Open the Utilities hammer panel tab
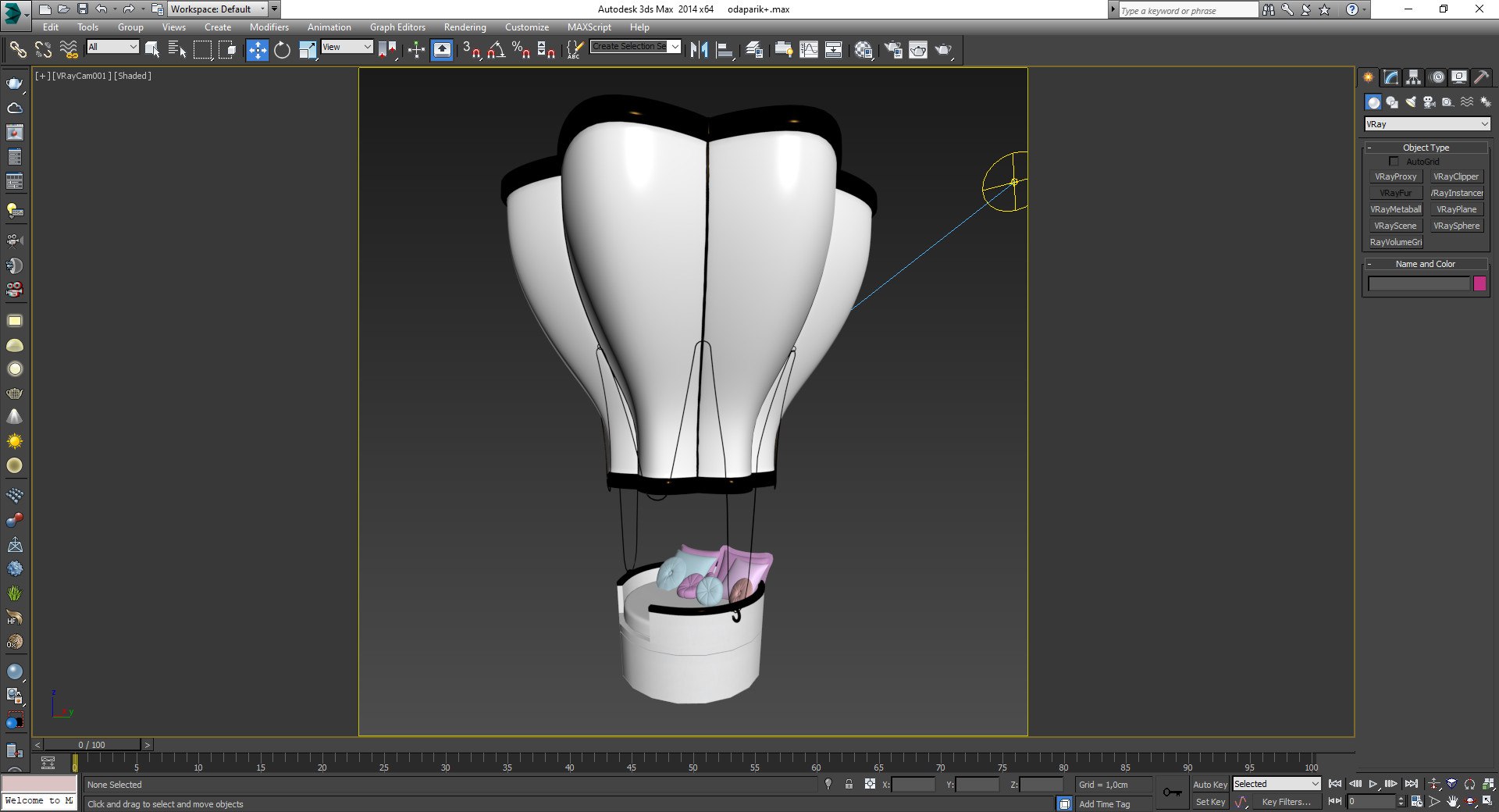1499x812 pixels. coord(1482,77)
